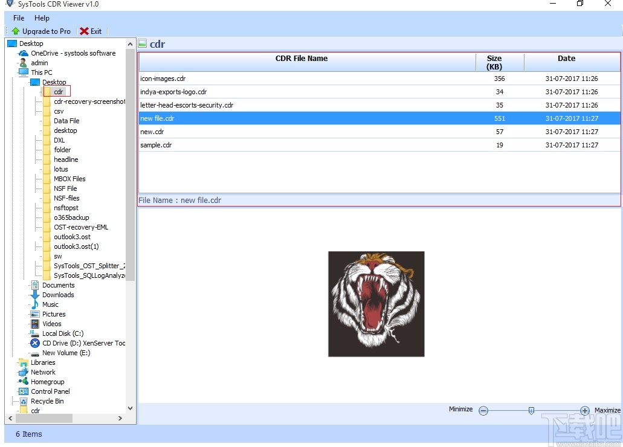The width and height of the screenshot is (623, 447).
Task: Click the cdr file icon beside panel title
Action: click(142, 43)
